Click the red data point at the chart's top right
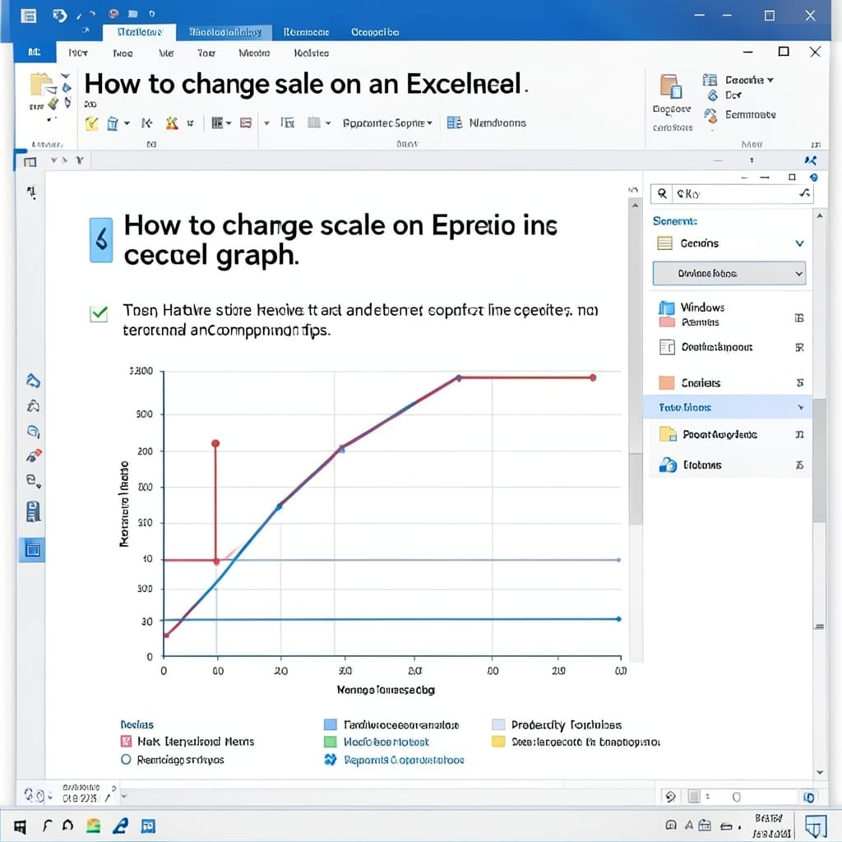842x842 pixels. 593,377
